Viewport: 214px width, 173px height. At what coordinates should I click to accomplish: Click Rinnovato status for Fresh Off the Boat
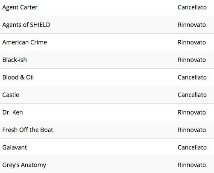tap(192, 130)
